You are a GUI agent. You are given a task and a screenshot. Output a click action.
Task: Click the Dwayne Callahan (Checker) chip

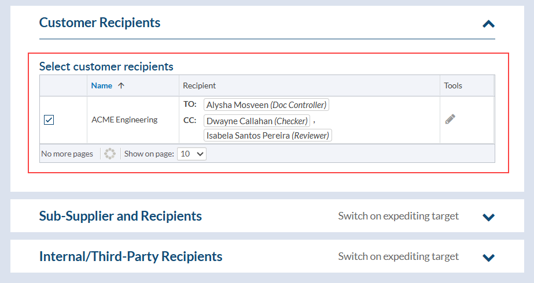[257, 121]
